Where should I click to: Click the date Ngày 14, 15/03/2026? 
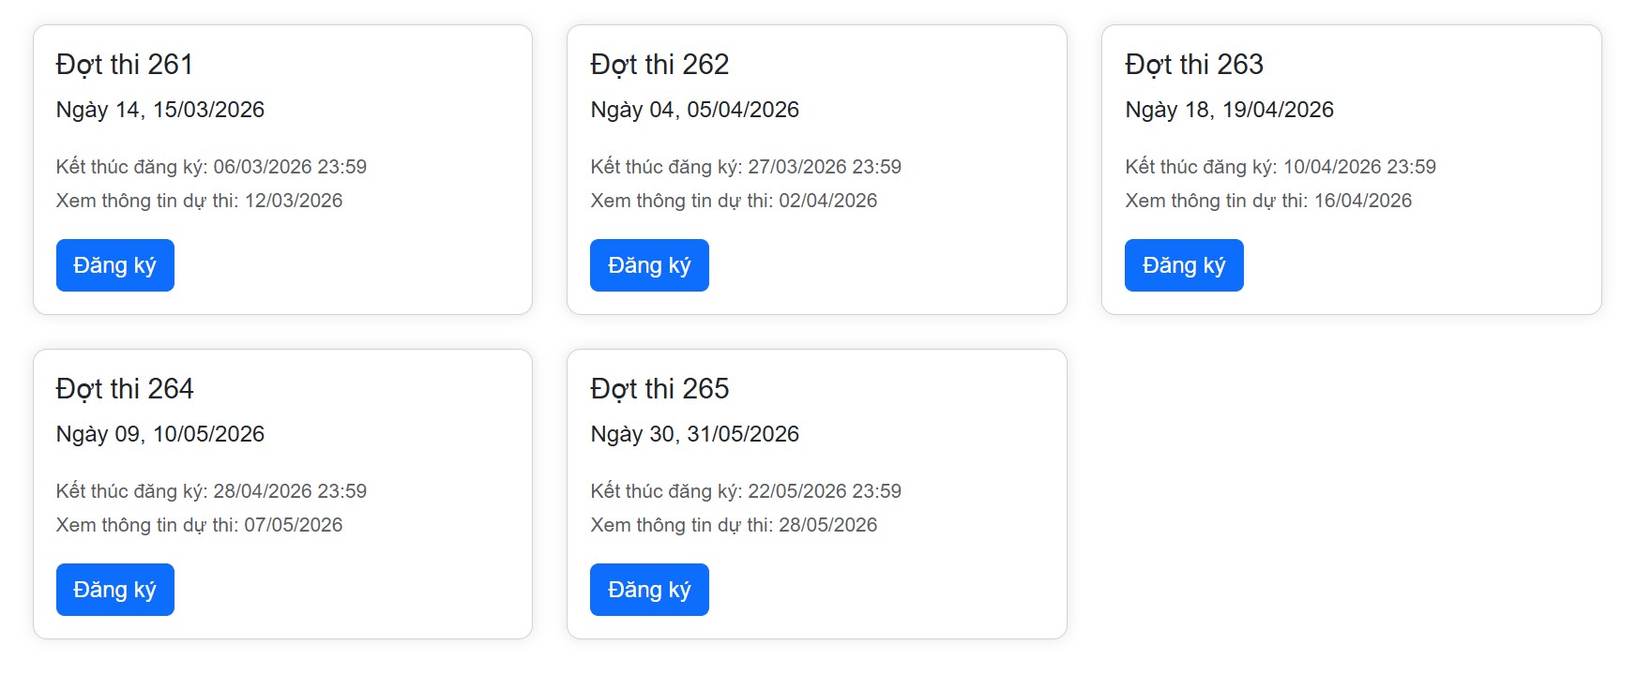(x=159, y=110)
